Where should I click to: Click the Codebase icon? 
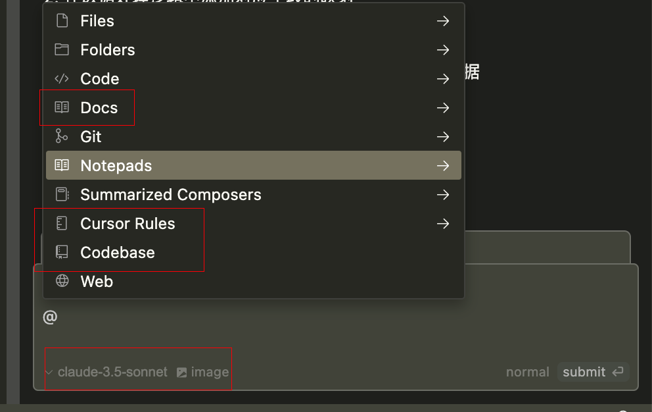[62, 252]
